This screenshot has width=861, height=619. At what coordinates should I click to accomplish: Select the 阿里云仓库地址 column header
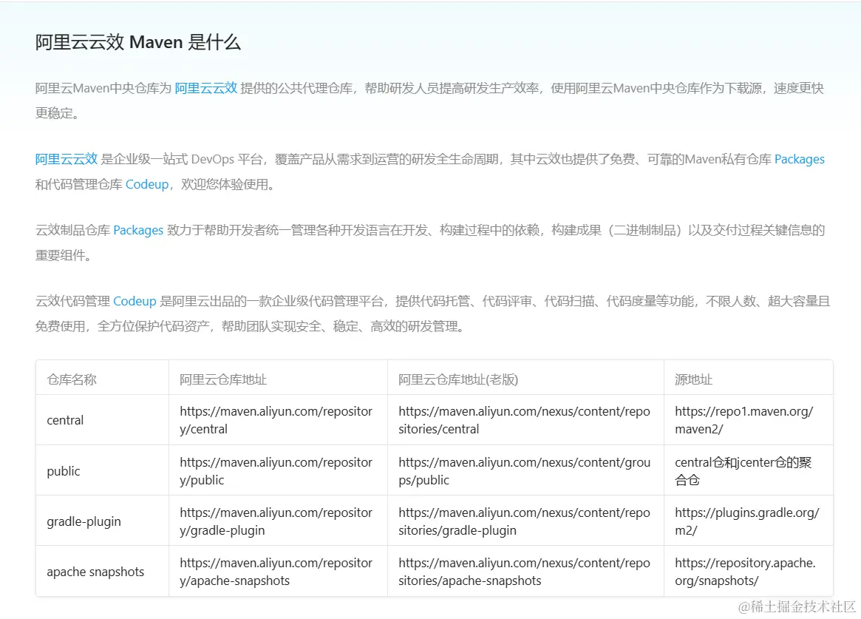tap(223, 379)
